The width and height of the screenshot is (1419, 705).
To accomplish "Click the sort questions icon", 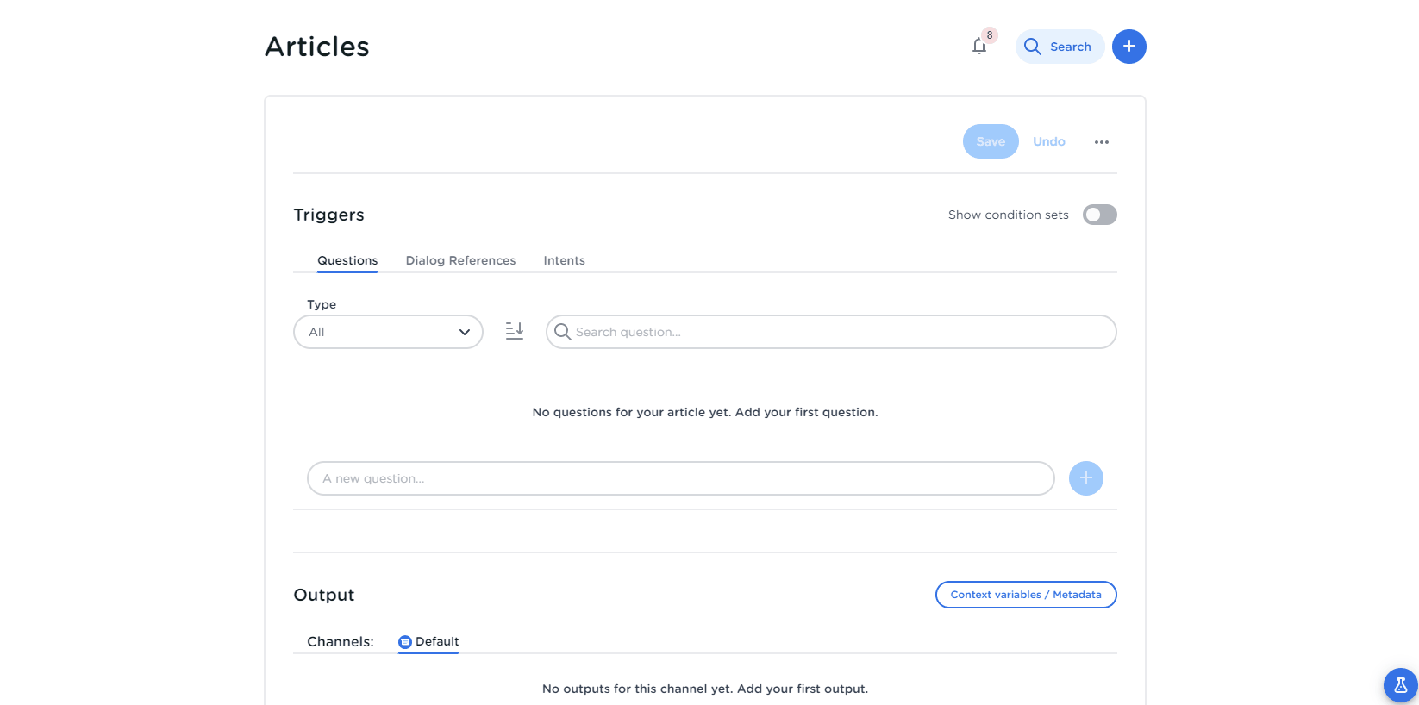I will (x=515, y=331).
